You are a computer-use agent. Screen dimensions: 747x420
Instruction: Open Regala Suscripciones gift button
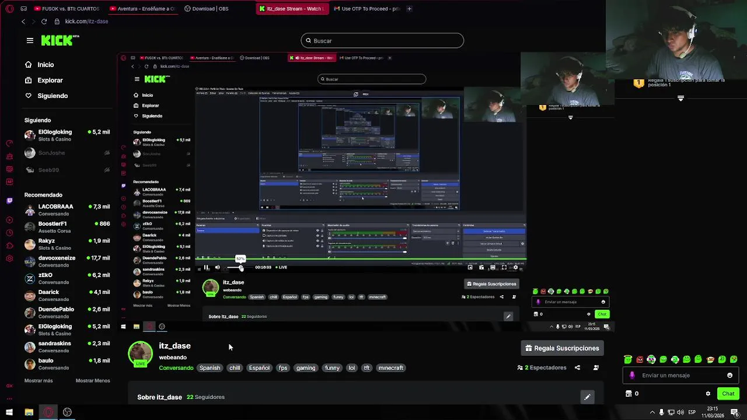(562, 348)
